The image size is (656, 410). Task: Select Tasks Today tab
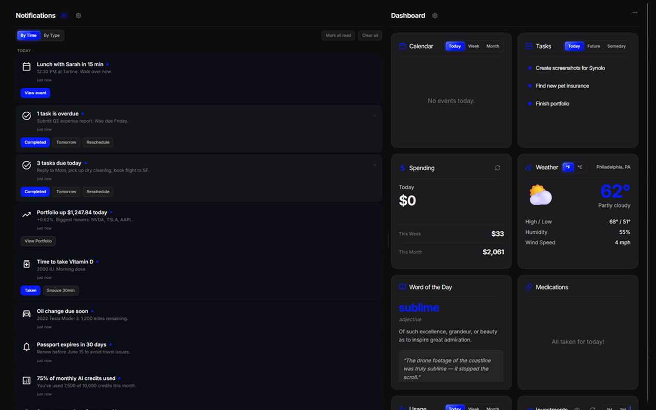(575, 46)
